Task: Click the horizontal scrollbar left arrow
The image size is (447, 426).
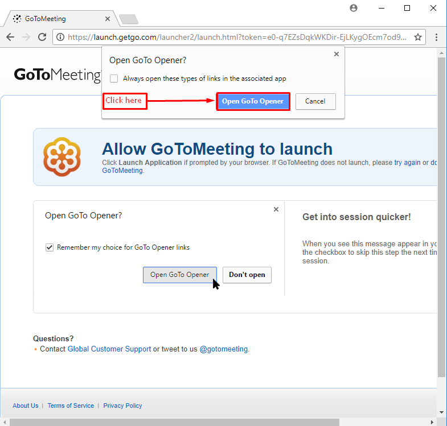Action: tap(5, 422)
